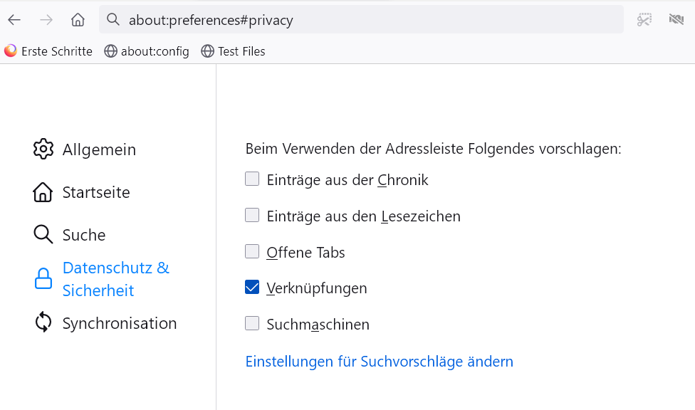The width and height of the screenshot is (695, 410).
Task: Click the gear icon beside Allgemein
Action: click(x=43, y=149)
